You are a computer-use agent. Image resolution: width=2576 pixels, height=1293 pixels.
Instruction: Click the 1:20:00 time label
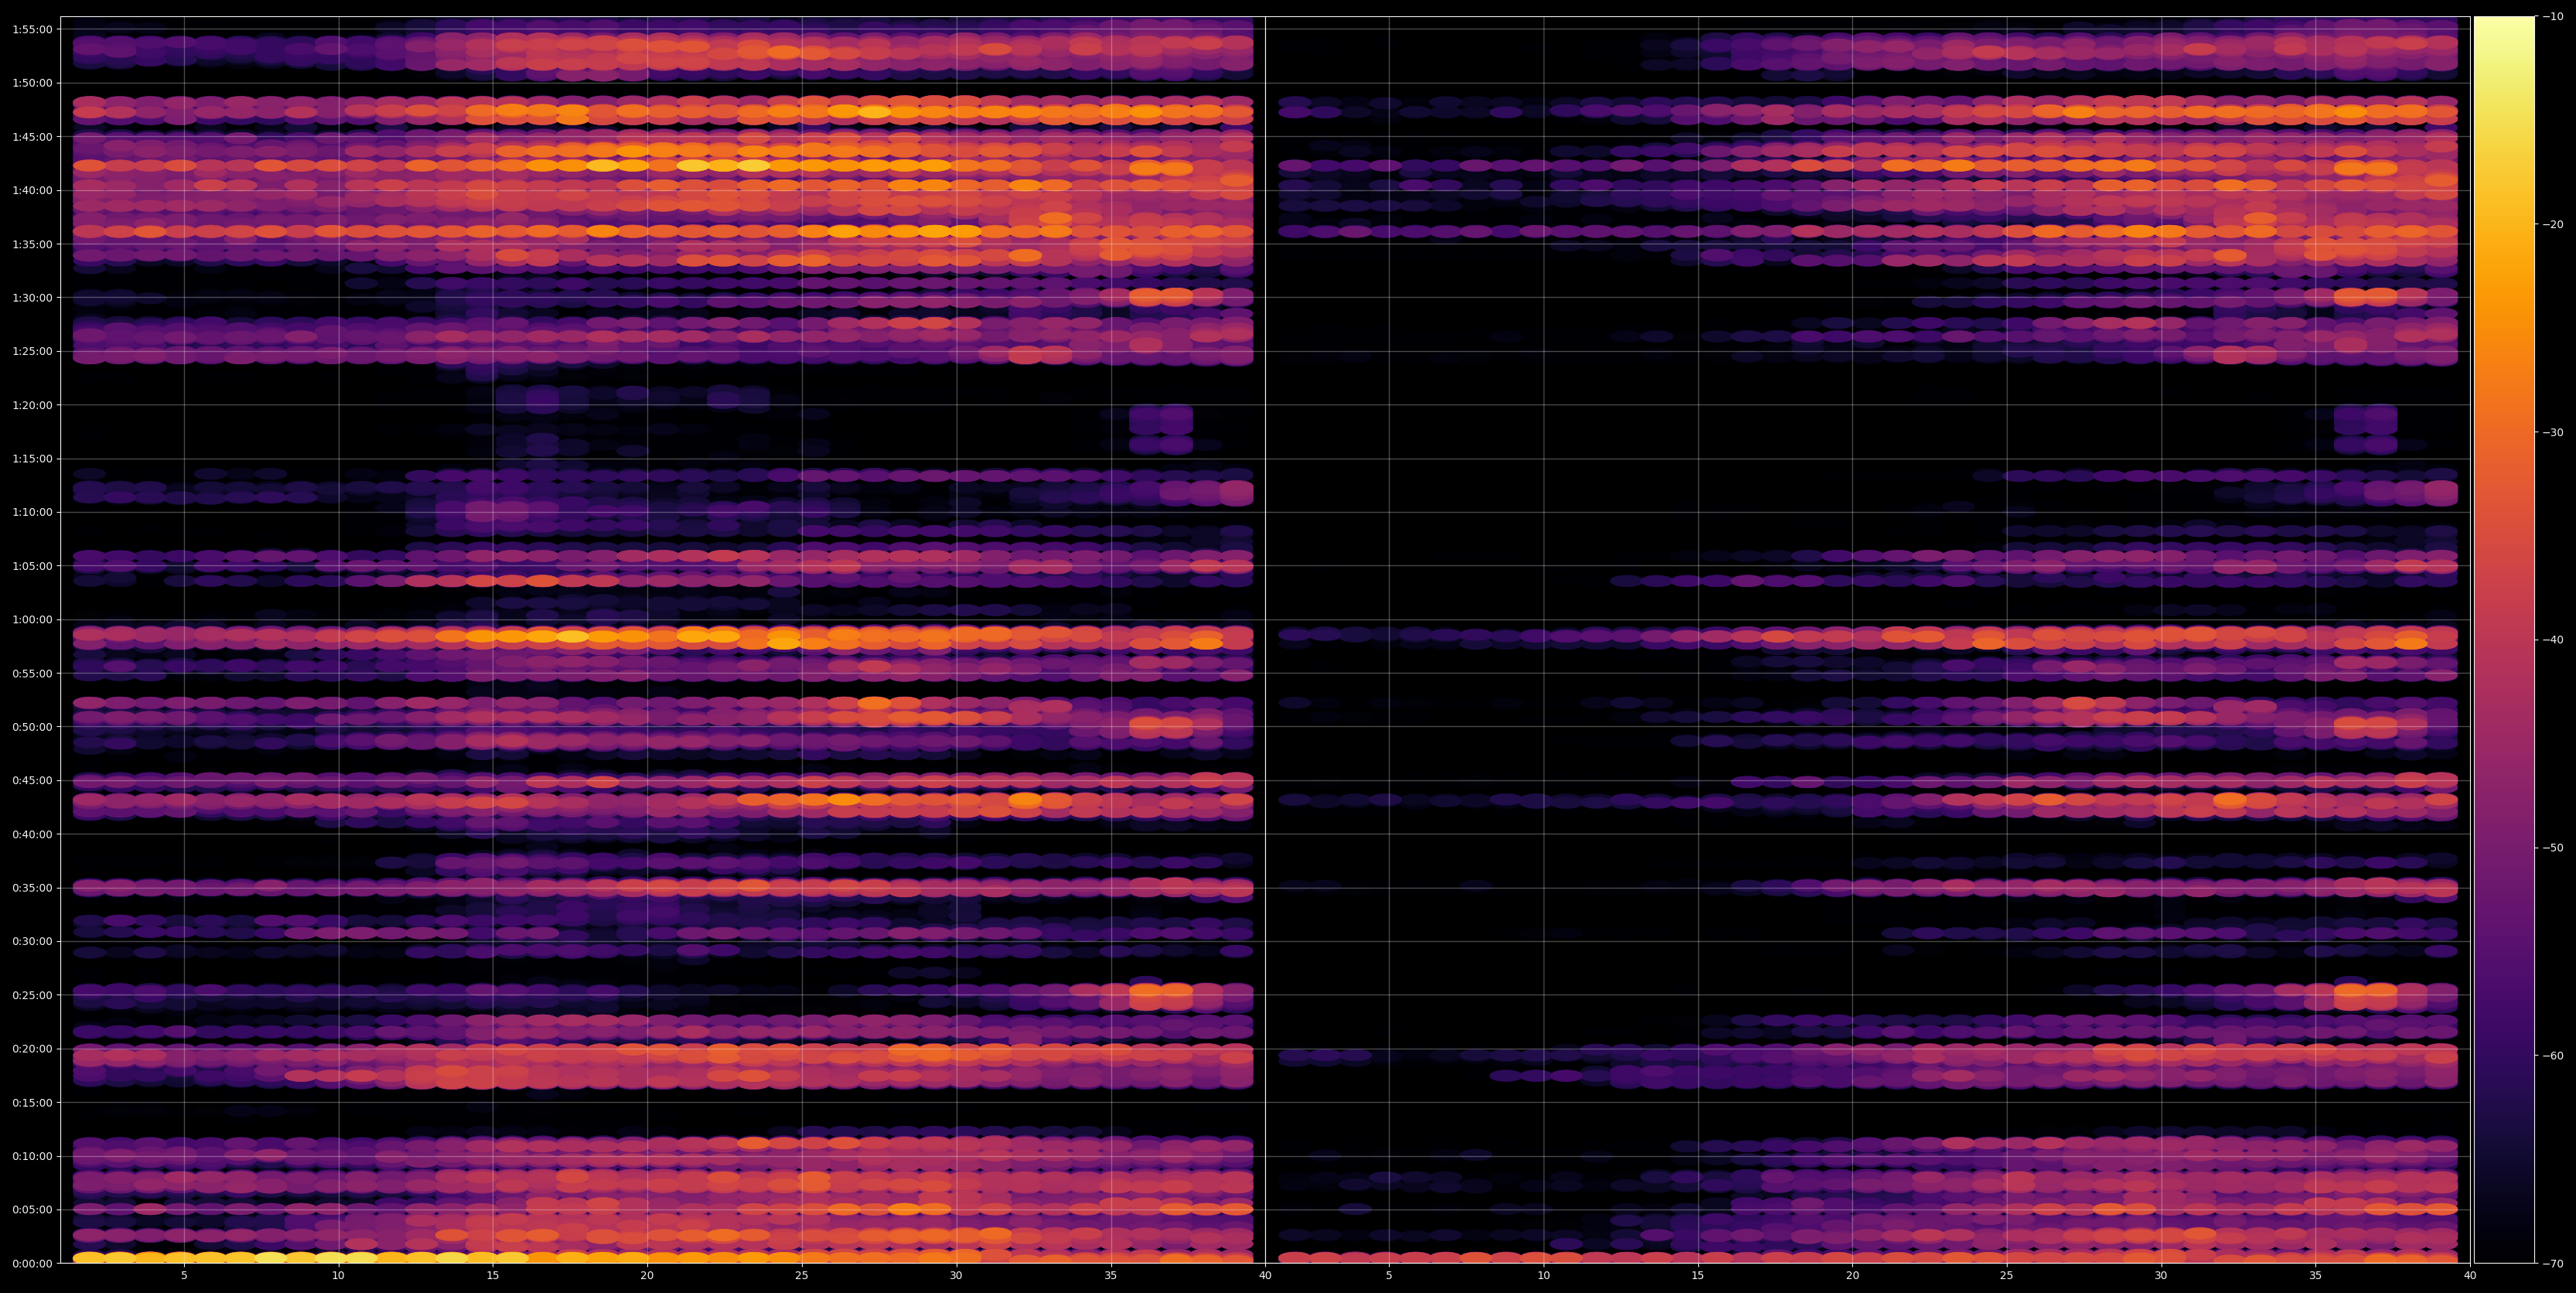[32, 405]
